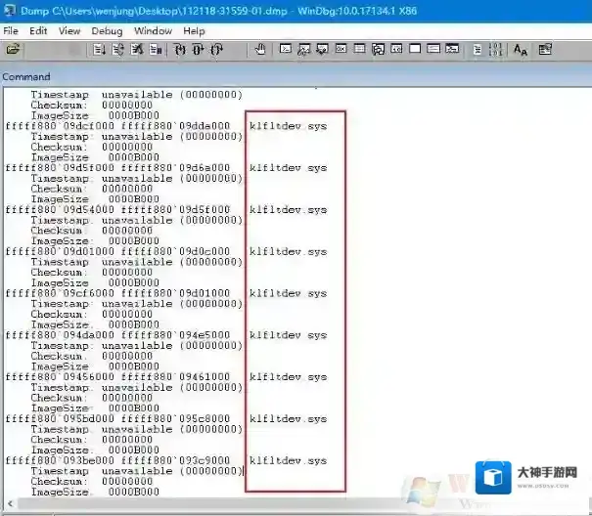Click klfltdev.sys on the 09d54000 line
The width and height of the screenshot is (592, 516).
(288, 210)
